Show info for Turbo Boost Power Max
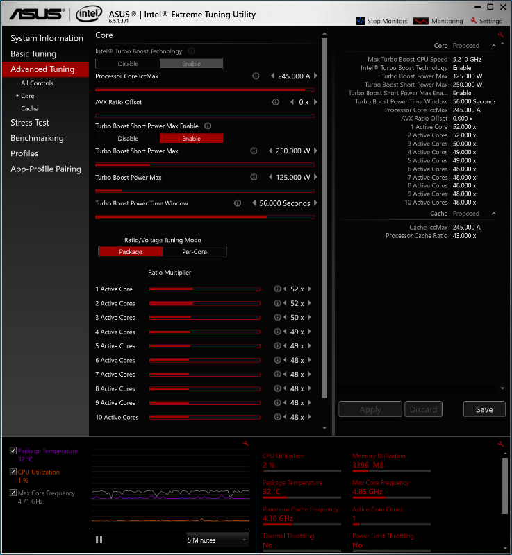The height and width of the screenshot is (555, 512). point(254,177)
